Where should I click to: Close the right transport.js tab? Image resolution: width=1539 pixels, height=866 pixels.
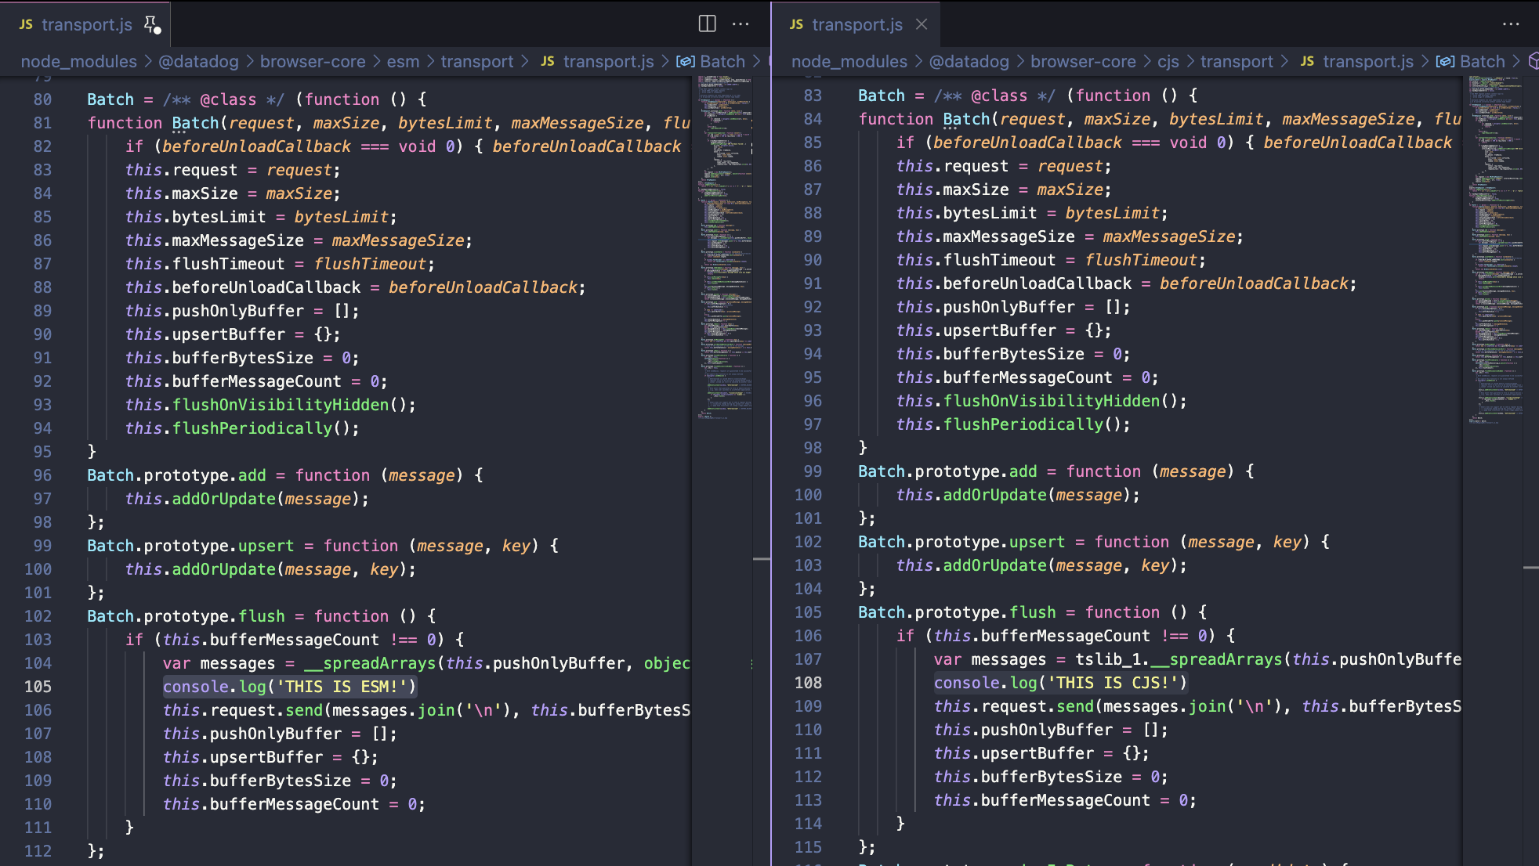pos(922,24)
